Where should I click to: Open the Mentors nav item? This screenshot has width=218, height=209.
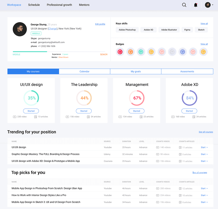(x=84, y=5)
